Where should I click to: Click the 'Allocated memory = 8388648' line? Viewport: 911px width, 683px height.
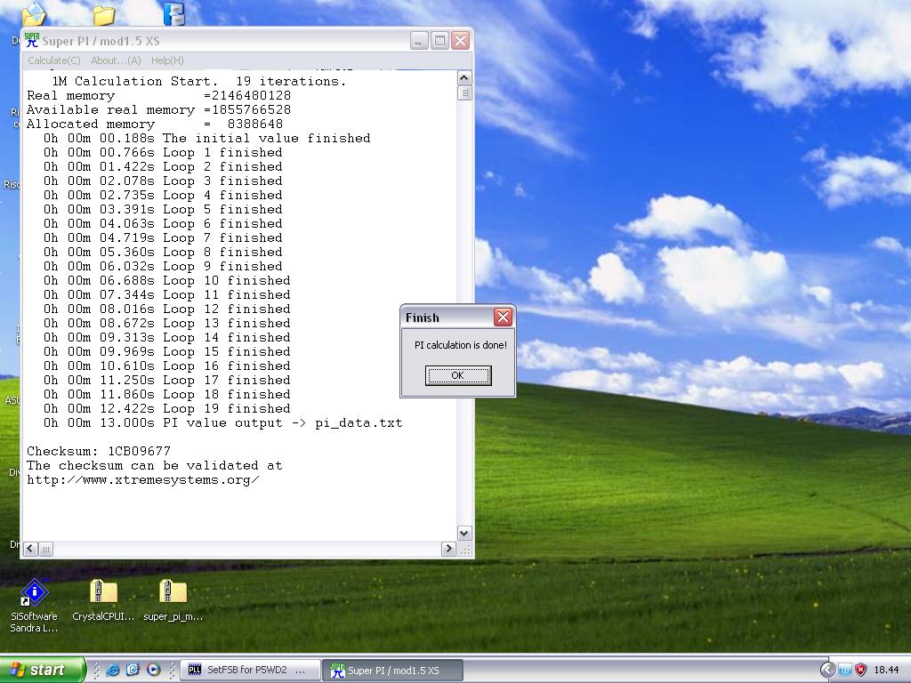155,125
